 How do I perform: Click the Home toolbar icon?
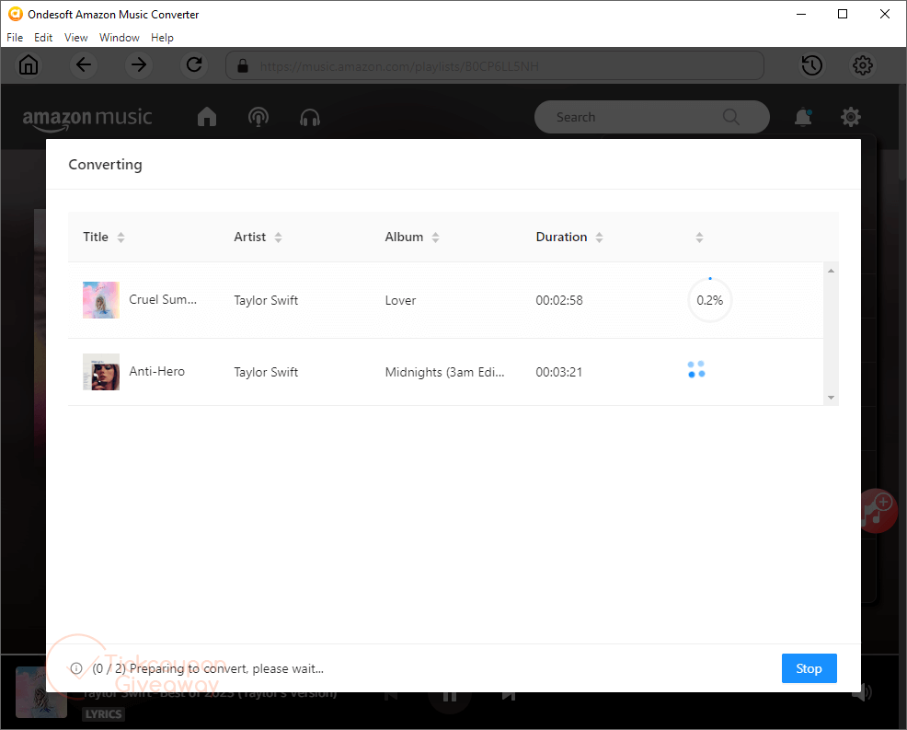(x=28, y=64)
